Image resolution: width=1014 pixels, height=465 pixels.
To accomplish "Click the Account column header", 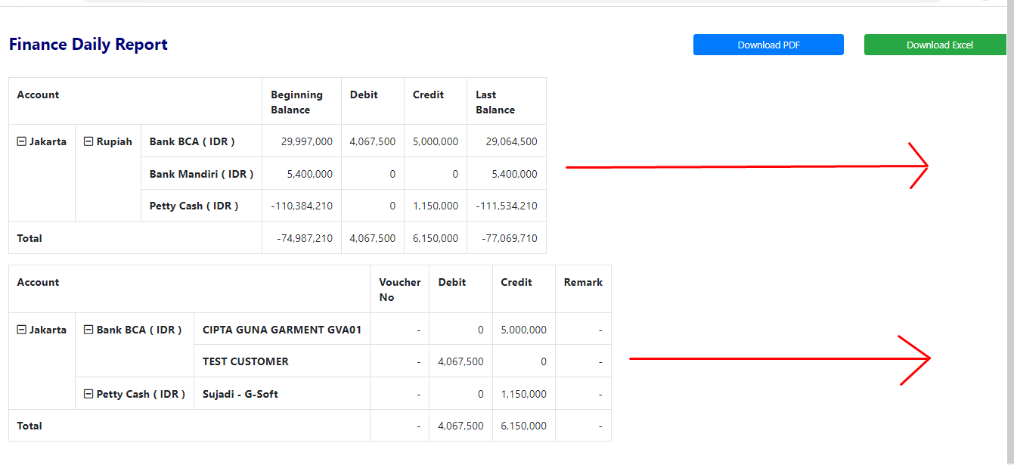I will (x=36, y=94).
